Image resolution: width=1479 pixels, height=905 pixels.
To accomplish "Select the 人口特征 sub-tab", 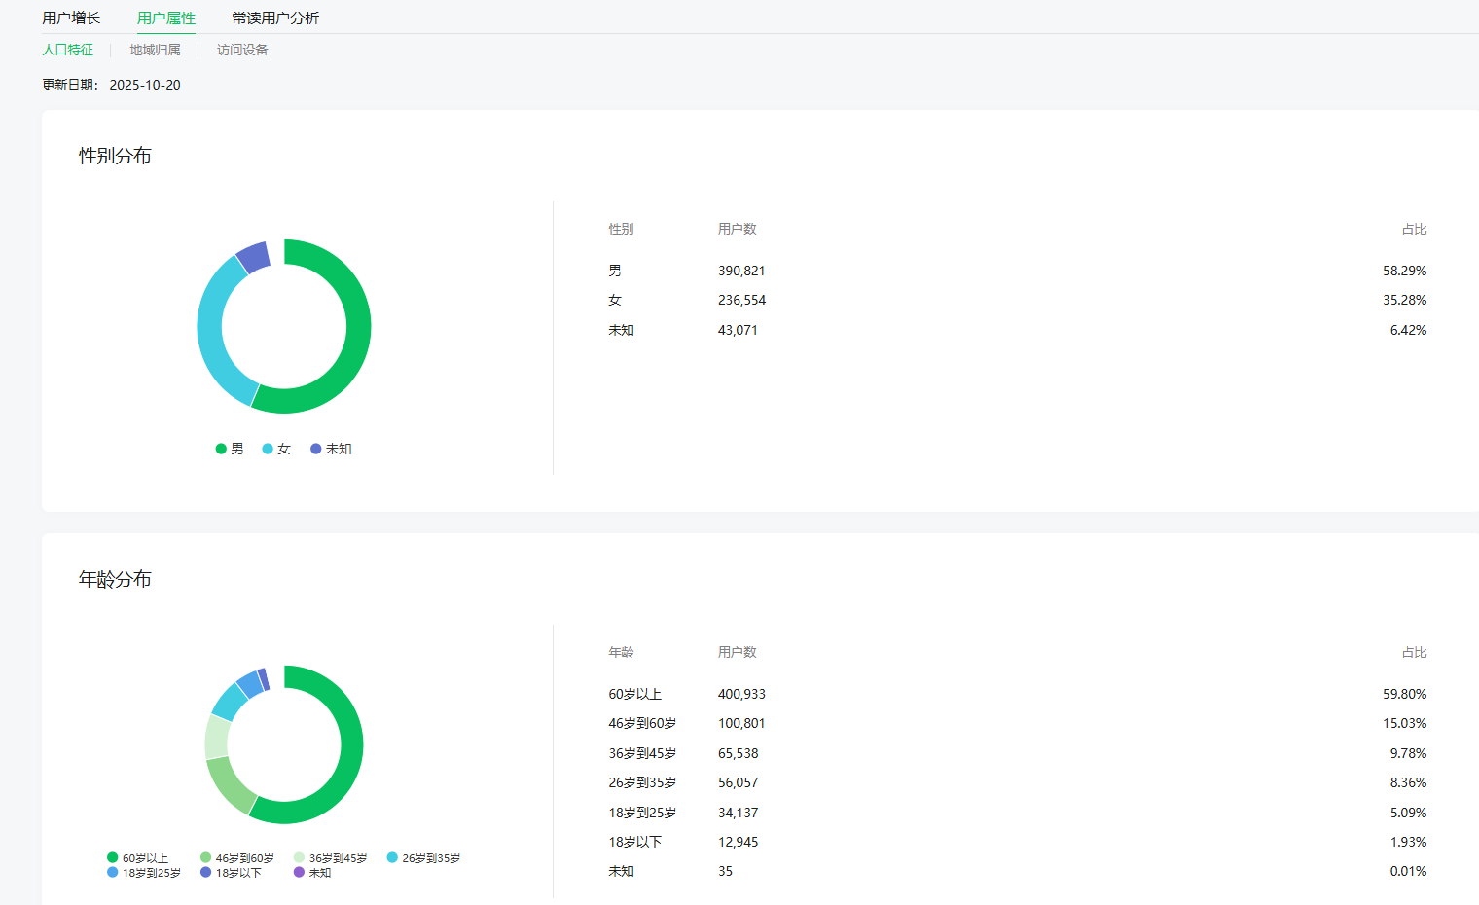I will point(68,50).
